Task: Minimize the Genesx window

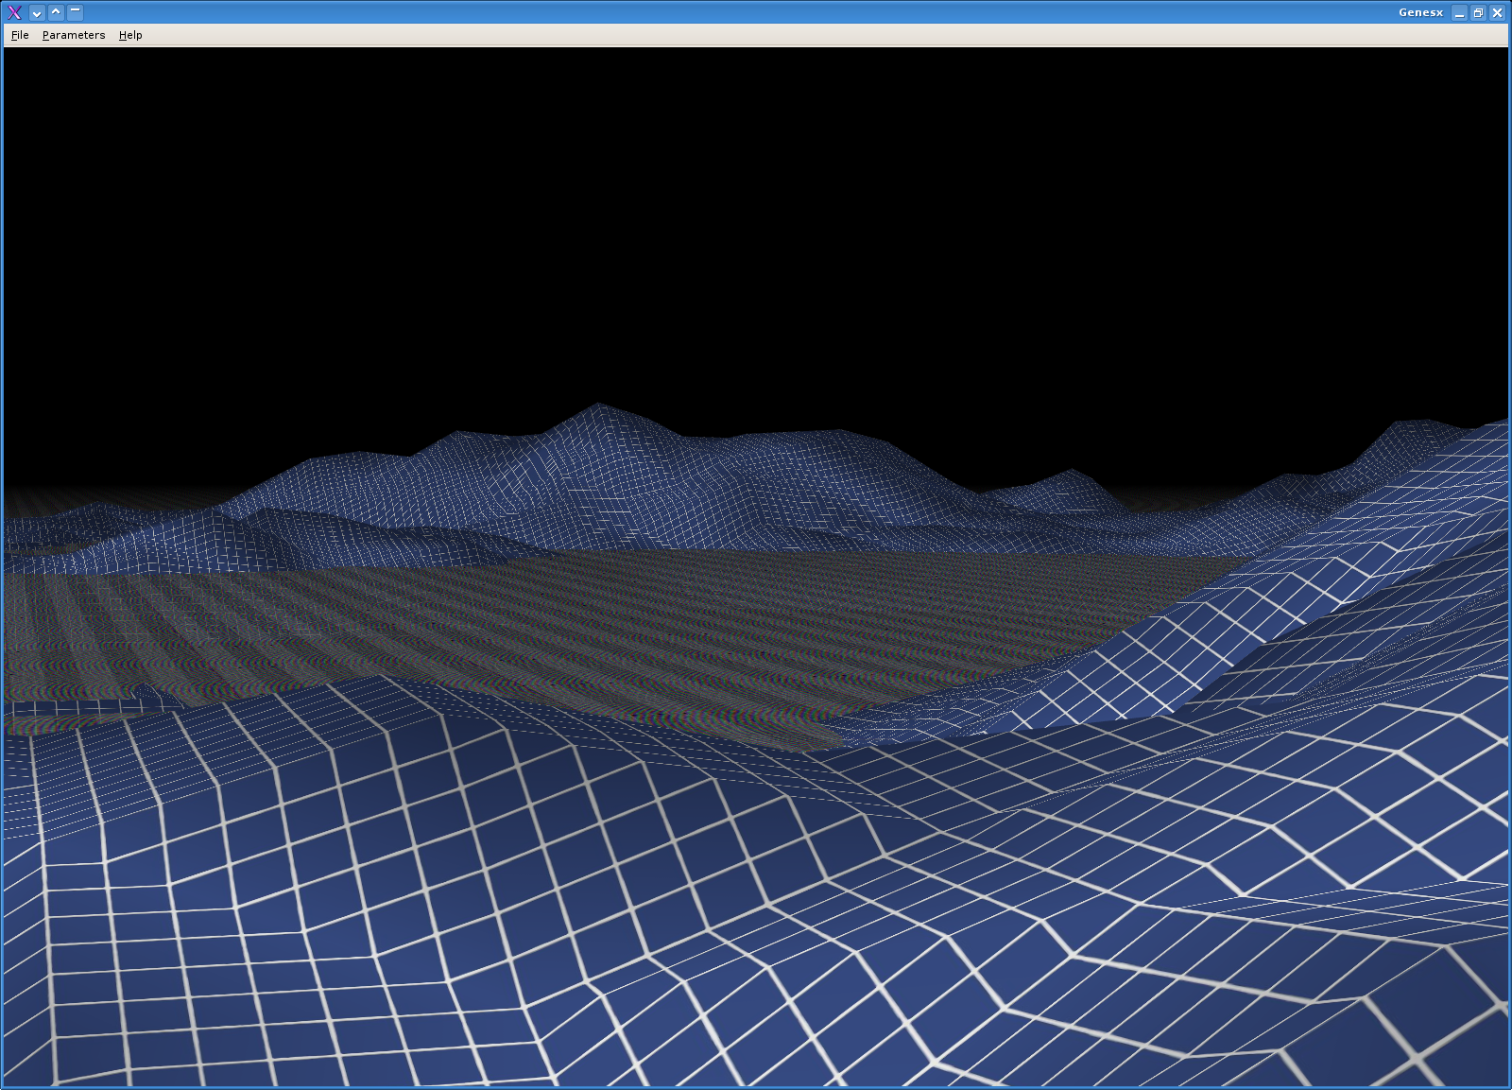Action: click(1460, 12)
